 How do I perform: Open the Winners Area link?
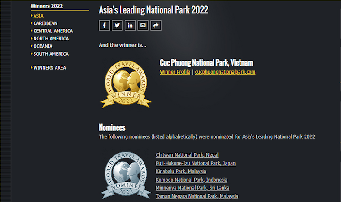[49, 68]
